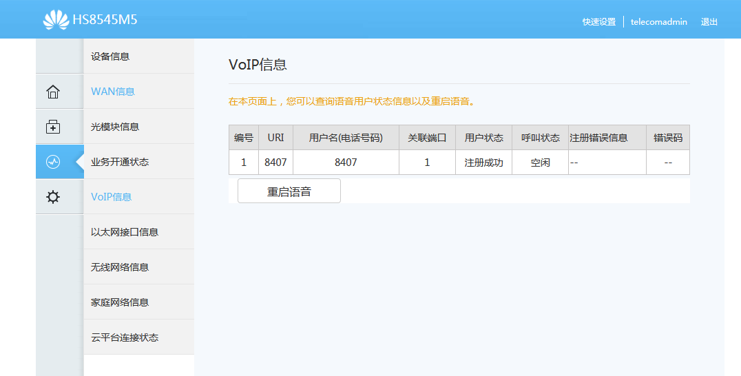The height and width of the screenshot is (376, 741).
Task: Select WAN信息 in the side menu
Action: click(x=113, y=92)
